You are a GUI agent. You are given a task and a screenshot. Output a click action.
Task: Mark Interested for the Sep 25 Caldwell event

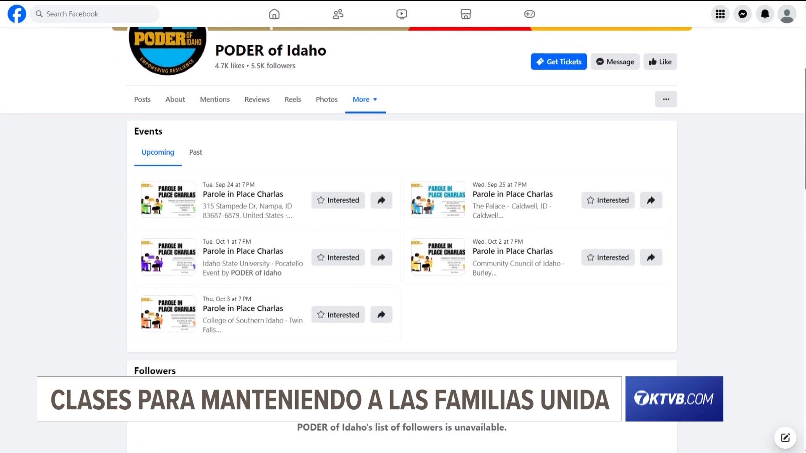[608, 200]
